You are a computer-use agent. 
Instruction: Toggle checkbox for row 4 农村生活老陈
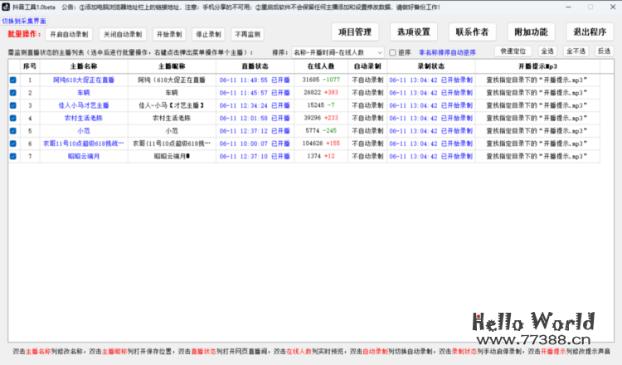coord(13,119)
